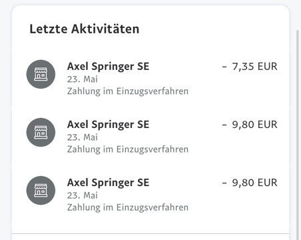
Task: Tap the store icon of the bottom transaction
Action: (x=41, y=191)
